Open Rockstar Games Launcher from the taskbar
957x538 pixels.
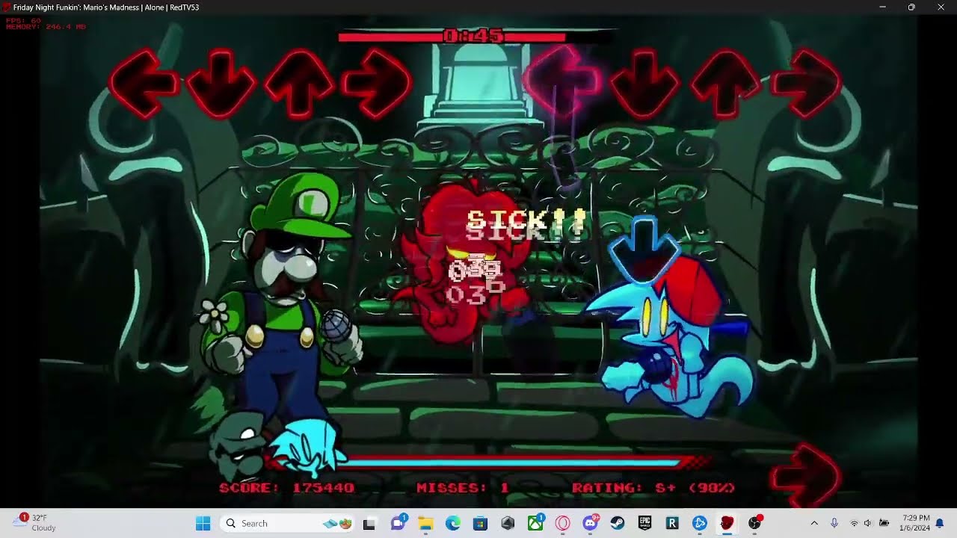672,524
